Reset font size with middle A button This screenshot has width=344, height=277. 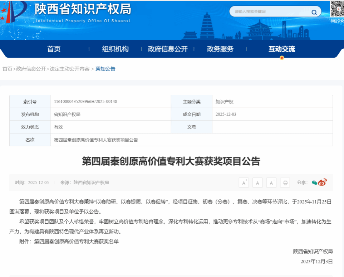[257, 183]
